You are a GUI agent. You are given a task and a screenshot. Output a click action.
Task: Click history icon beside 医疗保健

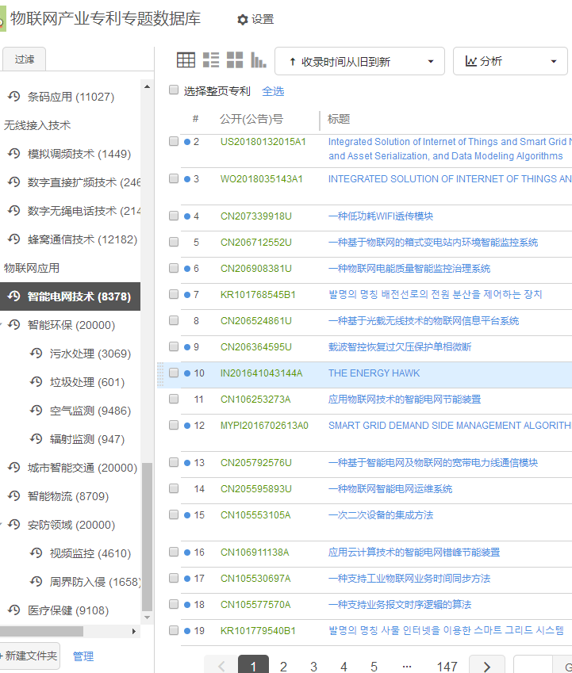(x=13, y=610)
